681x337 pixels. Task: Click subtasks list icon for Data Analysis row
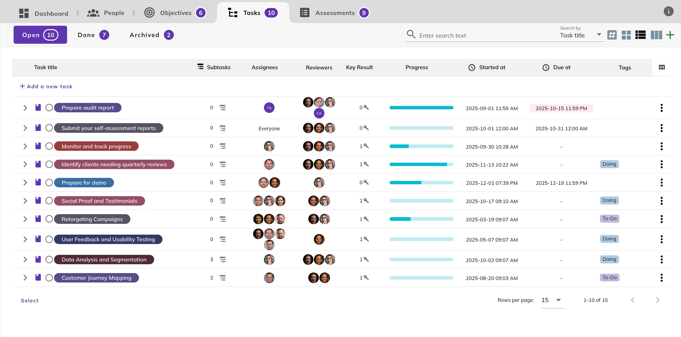point(222,260)
